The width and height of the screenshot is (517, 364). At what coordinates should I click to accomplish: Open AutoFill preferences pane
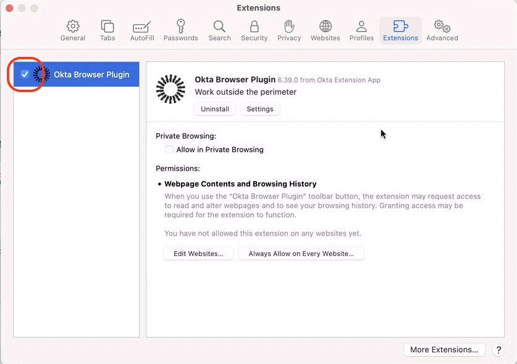tap(142, 31)
